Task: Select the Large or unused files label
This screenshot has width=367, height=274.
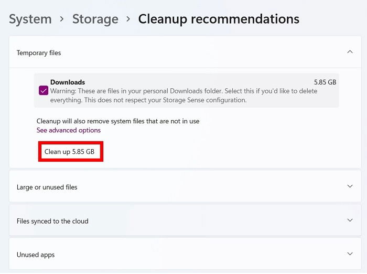Action: [x=47, y=187]
